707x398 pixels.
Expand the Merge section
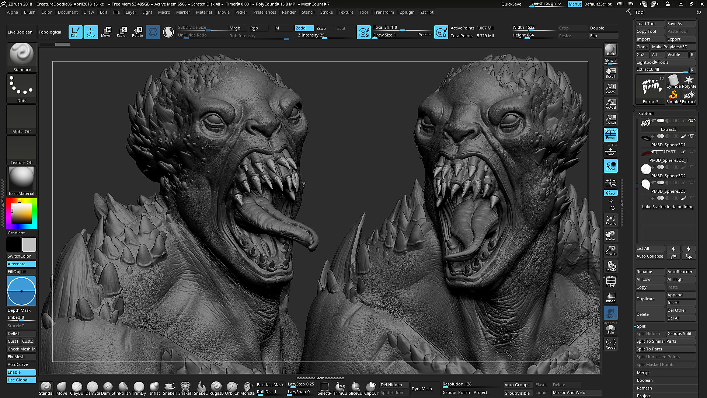[x=643, y=373]
